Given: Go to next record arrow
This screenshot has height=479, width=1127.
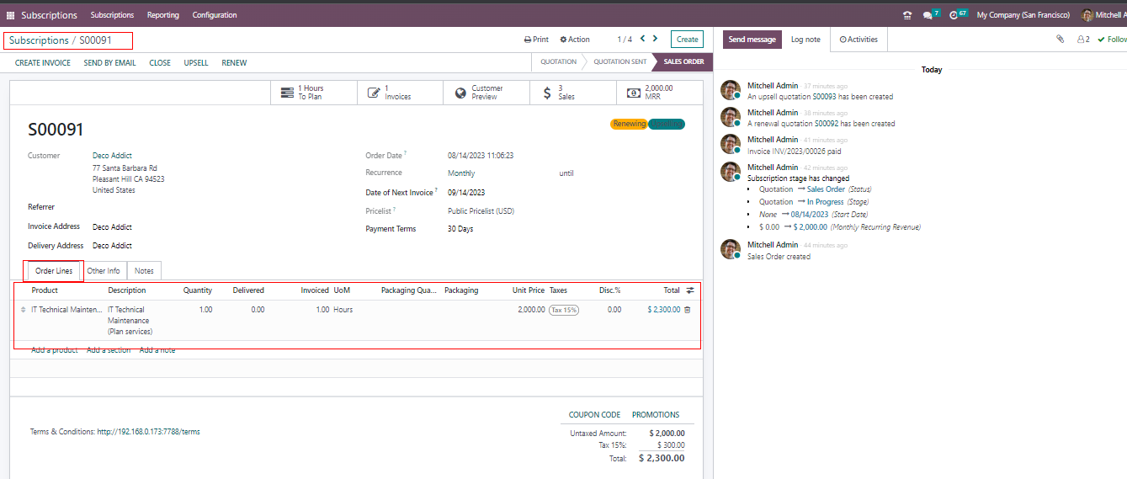Looking at the screenshot, I should (656, 39).
